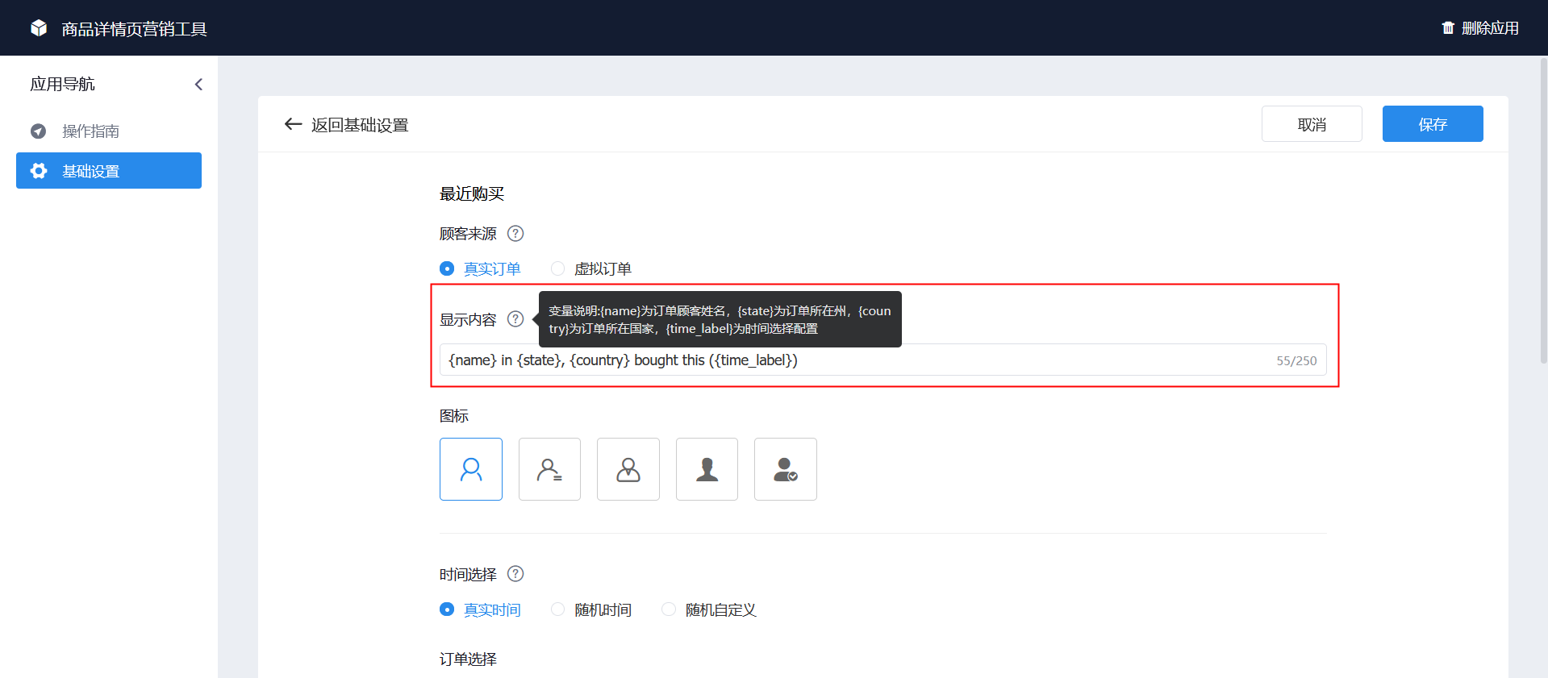Screen dimensions: 1548x678
Task: Click inside the 显示内容 text input field
Action: (x=882, y=360)
